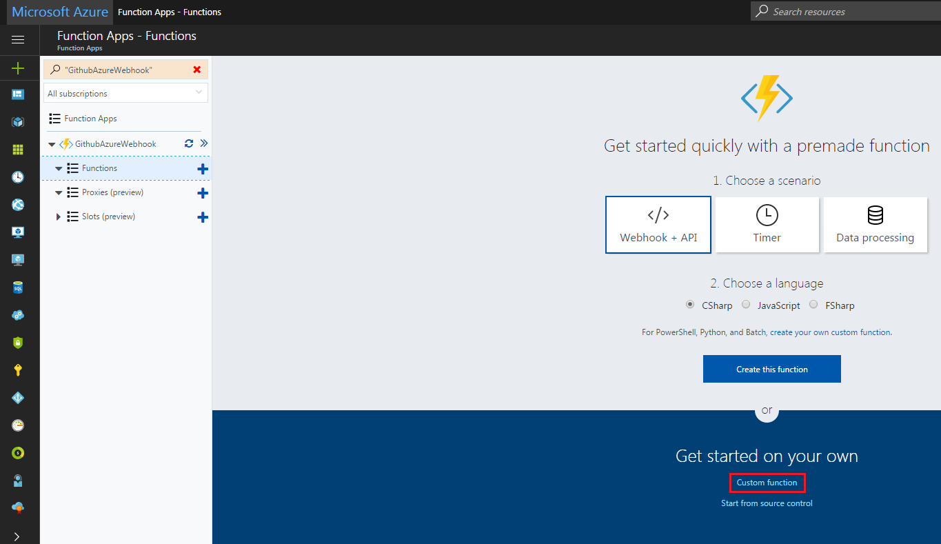
Task: Open Security Center green shield icon
Action: tap(18, 343)
